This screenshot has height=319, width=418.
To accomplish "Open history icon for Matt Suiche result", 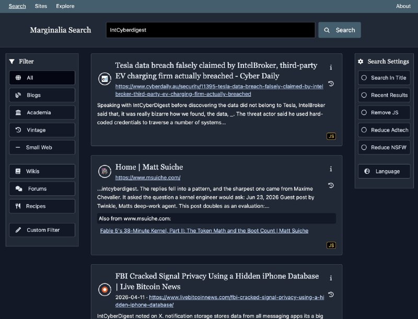I will click(331, 185).
